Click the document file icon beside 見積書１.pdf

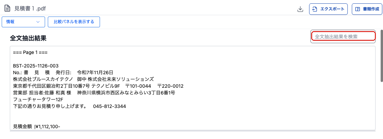coord(8,8)
